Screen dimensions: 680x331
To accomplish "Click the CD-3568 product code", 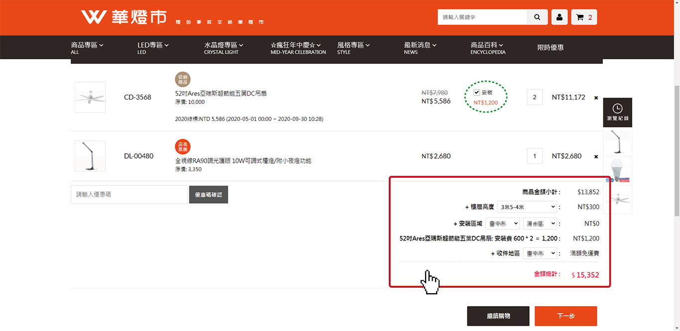I will (x=137, y=97).
